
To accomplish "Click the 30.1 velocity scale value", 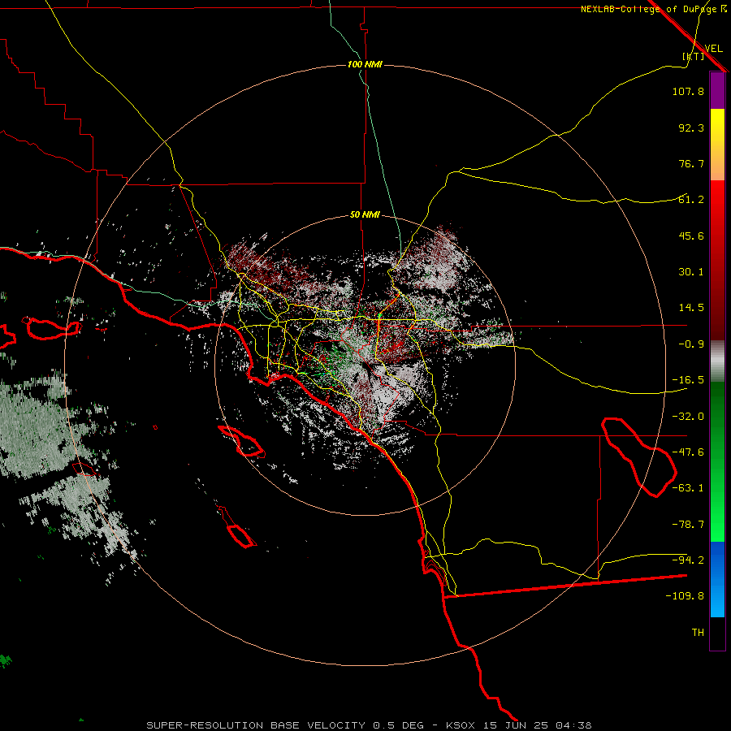I will (x=691, y=272).
